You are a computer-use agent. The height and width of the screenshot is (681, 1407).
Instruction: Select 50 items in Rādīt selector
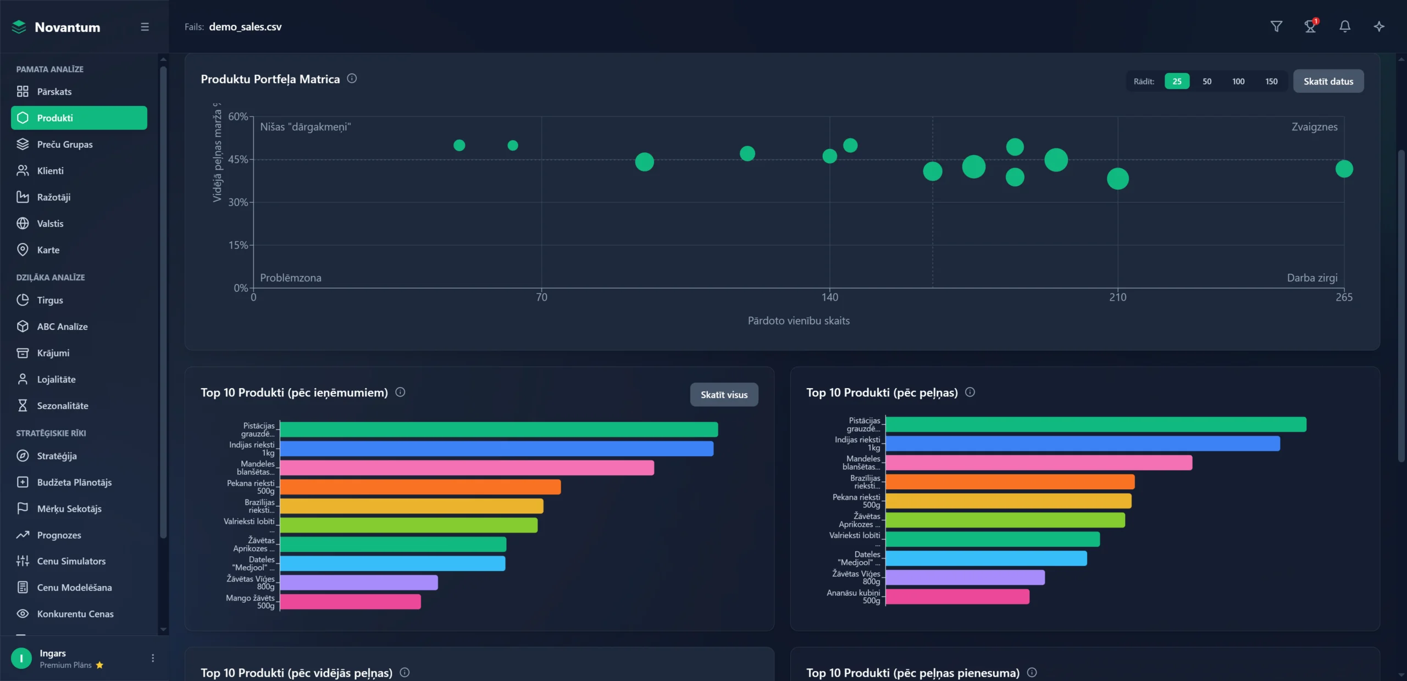tap(1207, 81)
